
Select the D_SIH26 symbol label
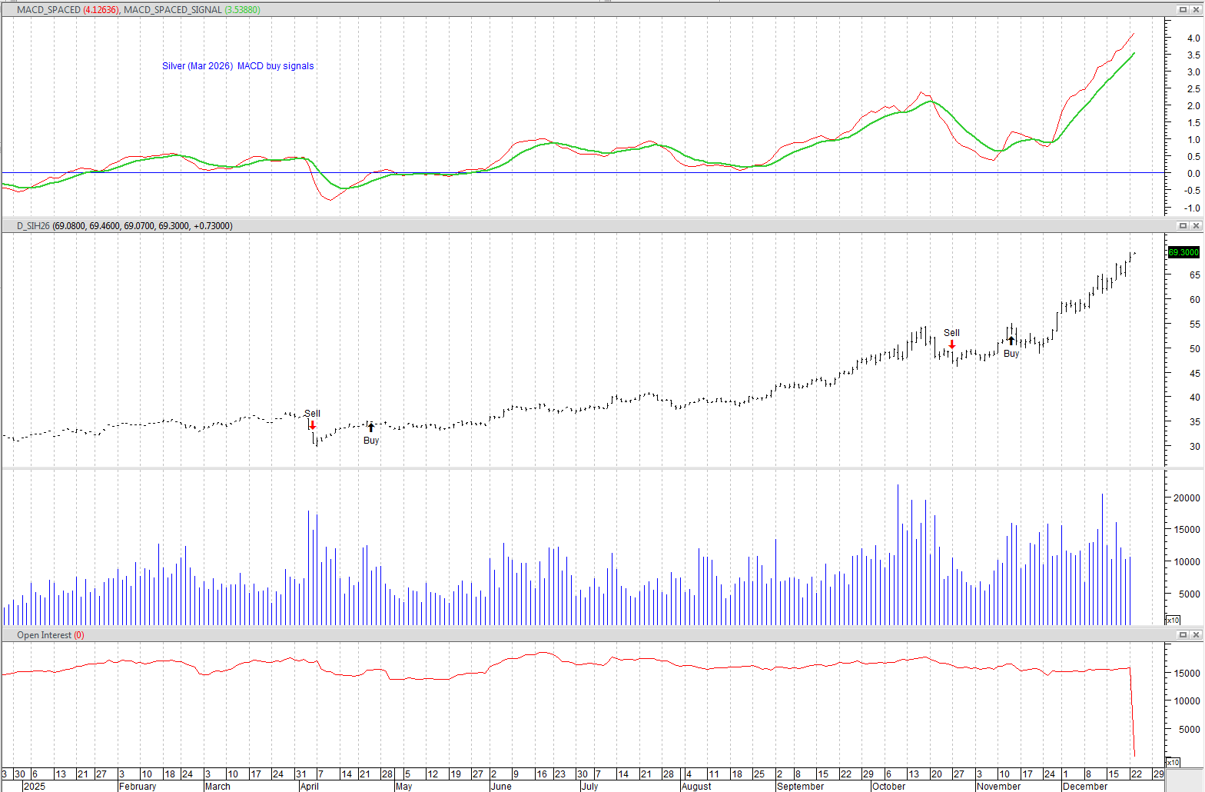pyautogui.click(x=33, y=226)
